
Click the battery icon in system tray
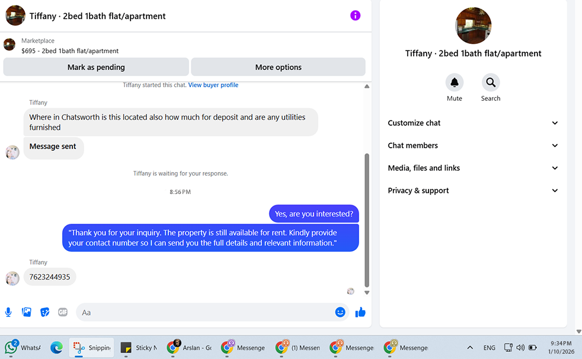click(x=533, y=348)
